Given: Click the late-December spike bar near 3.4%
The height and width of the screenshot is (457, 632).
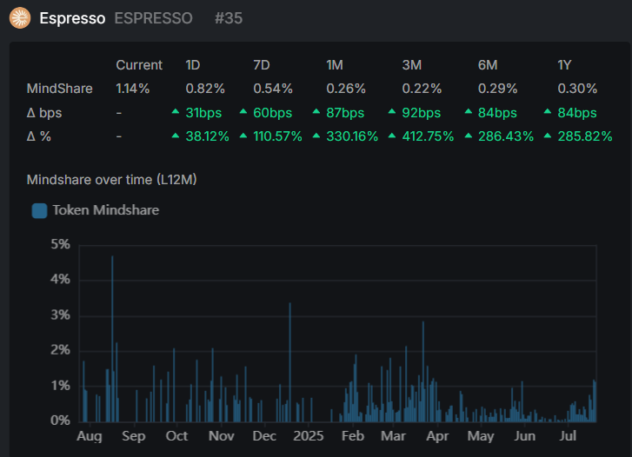Looking at the screenshot, I should [x=289, y=362].
